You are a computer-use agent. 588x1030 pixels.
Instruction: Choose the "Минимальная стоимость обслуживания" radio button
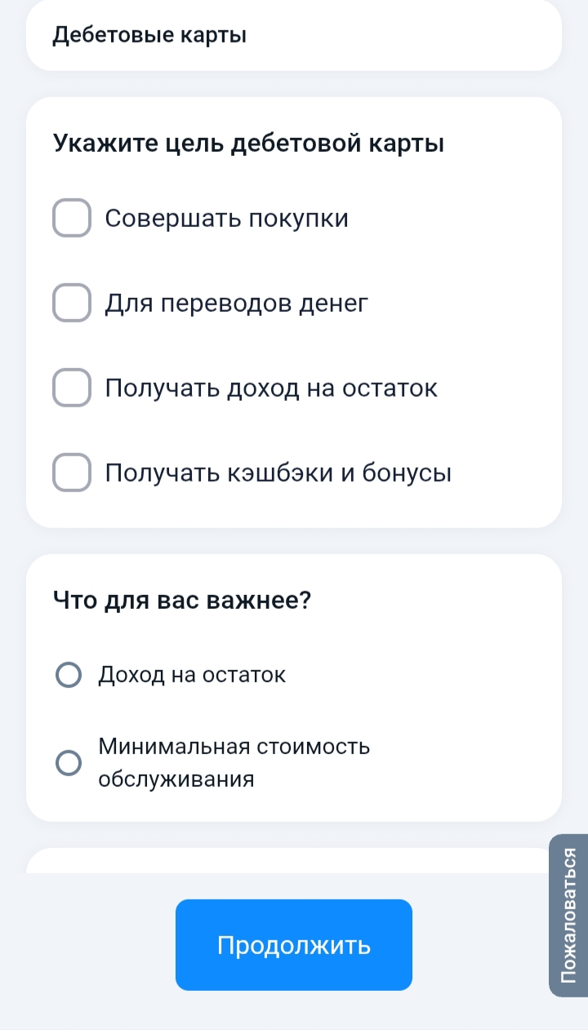tap(69, 762)
